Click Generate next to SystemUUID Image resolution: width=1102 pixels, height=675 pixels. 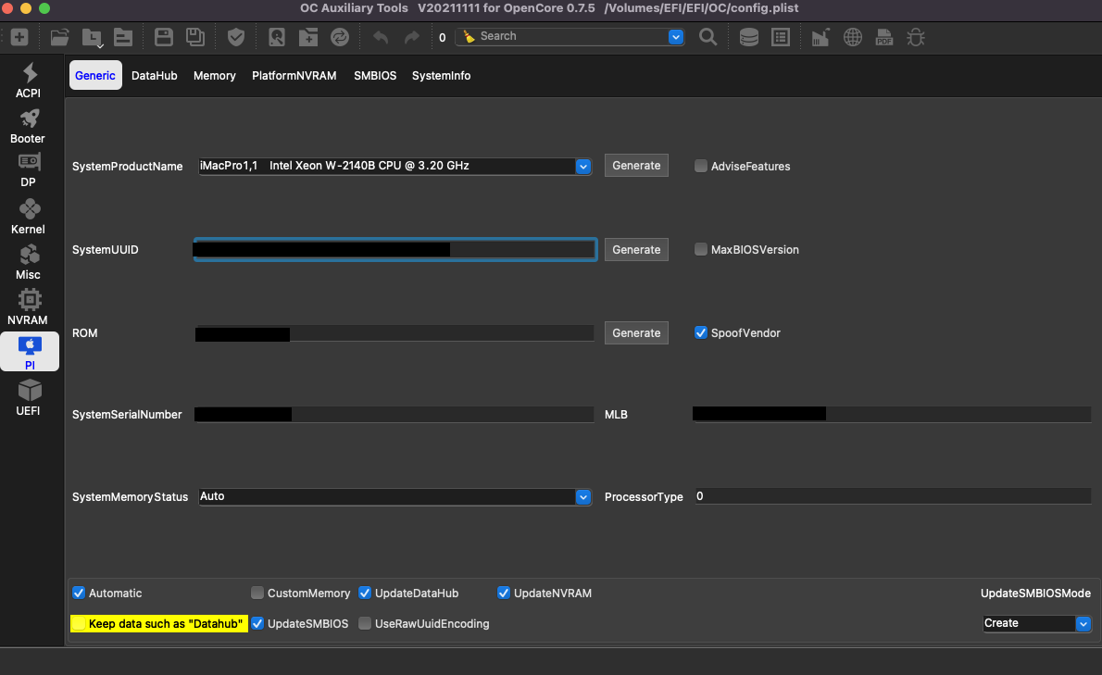pyautogui.click(x=636, y=250)
